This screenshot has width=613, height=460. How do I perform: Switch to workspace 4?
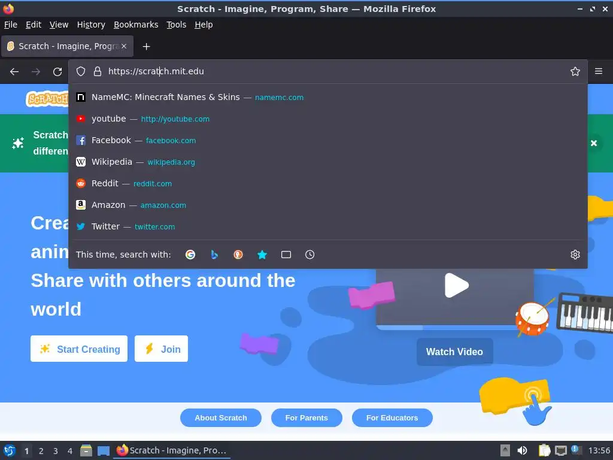(x=70, y=451)
